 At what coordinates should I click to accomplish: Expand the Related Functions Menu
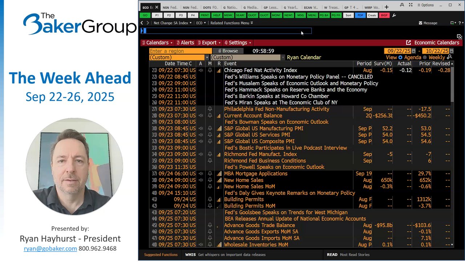tap(232, 23)
